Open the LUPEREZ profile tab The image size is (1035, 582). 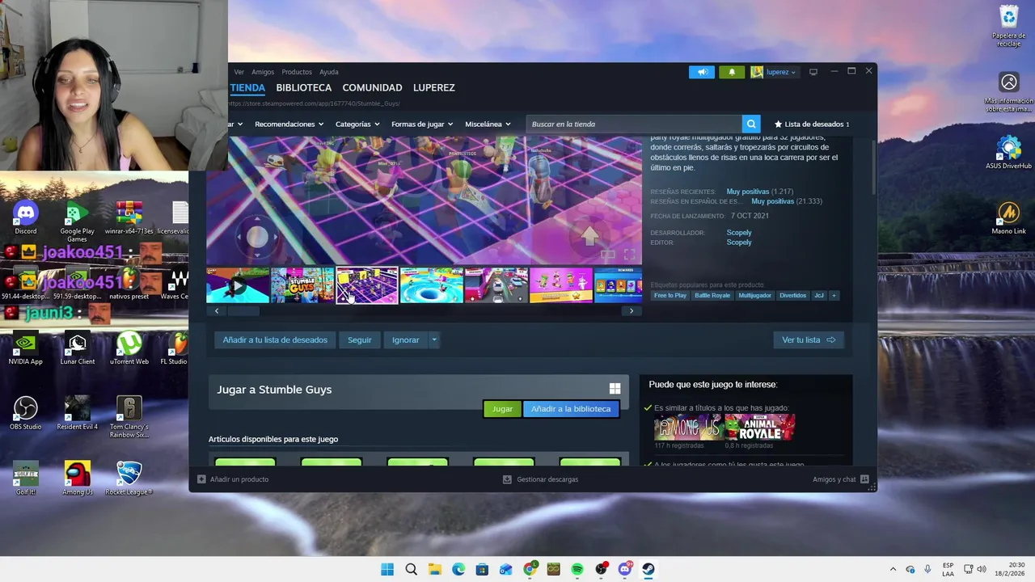434,87
